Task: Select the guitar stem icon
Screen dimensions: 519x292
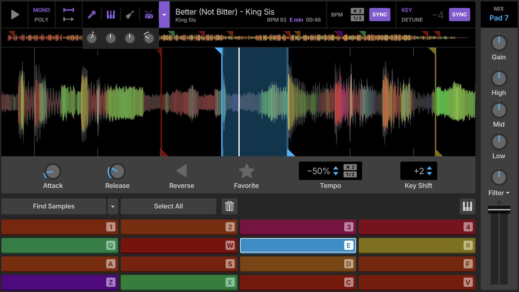Action: tap(130, 15)
